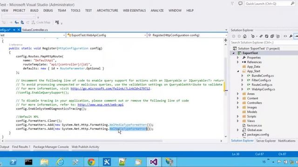Select FilterConfig.cs in Solution Explorer
This screenshot has width=298, height=167.
click(261, 80)
